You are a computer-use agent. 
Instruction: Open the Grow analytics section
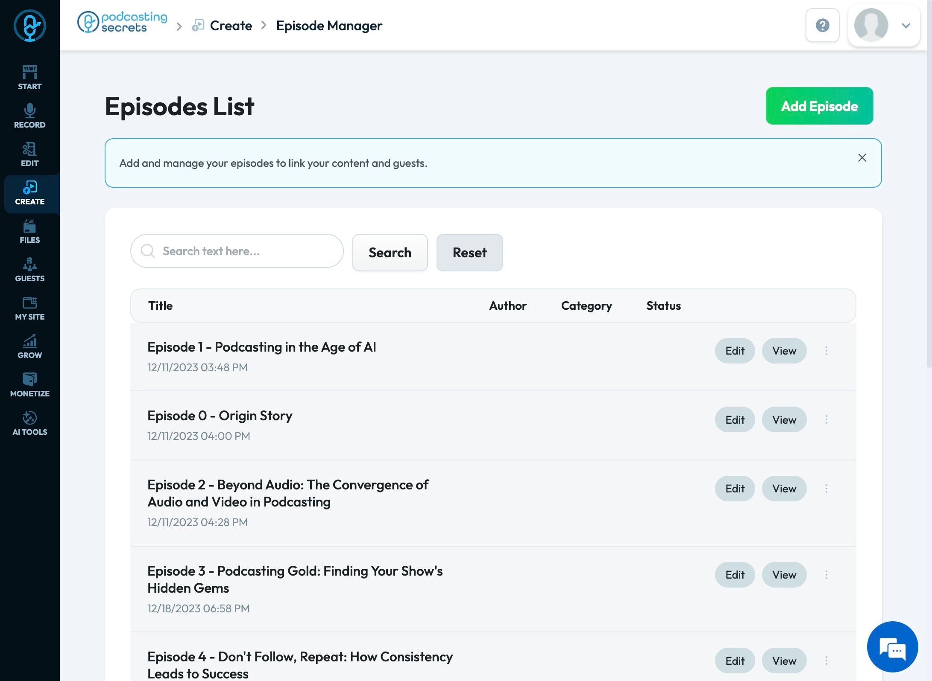click(29, 346)
